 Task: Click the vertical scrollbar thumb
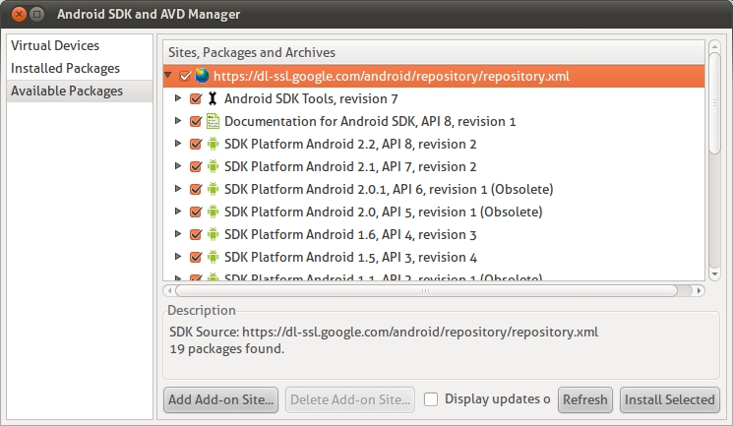coord(714,103)
